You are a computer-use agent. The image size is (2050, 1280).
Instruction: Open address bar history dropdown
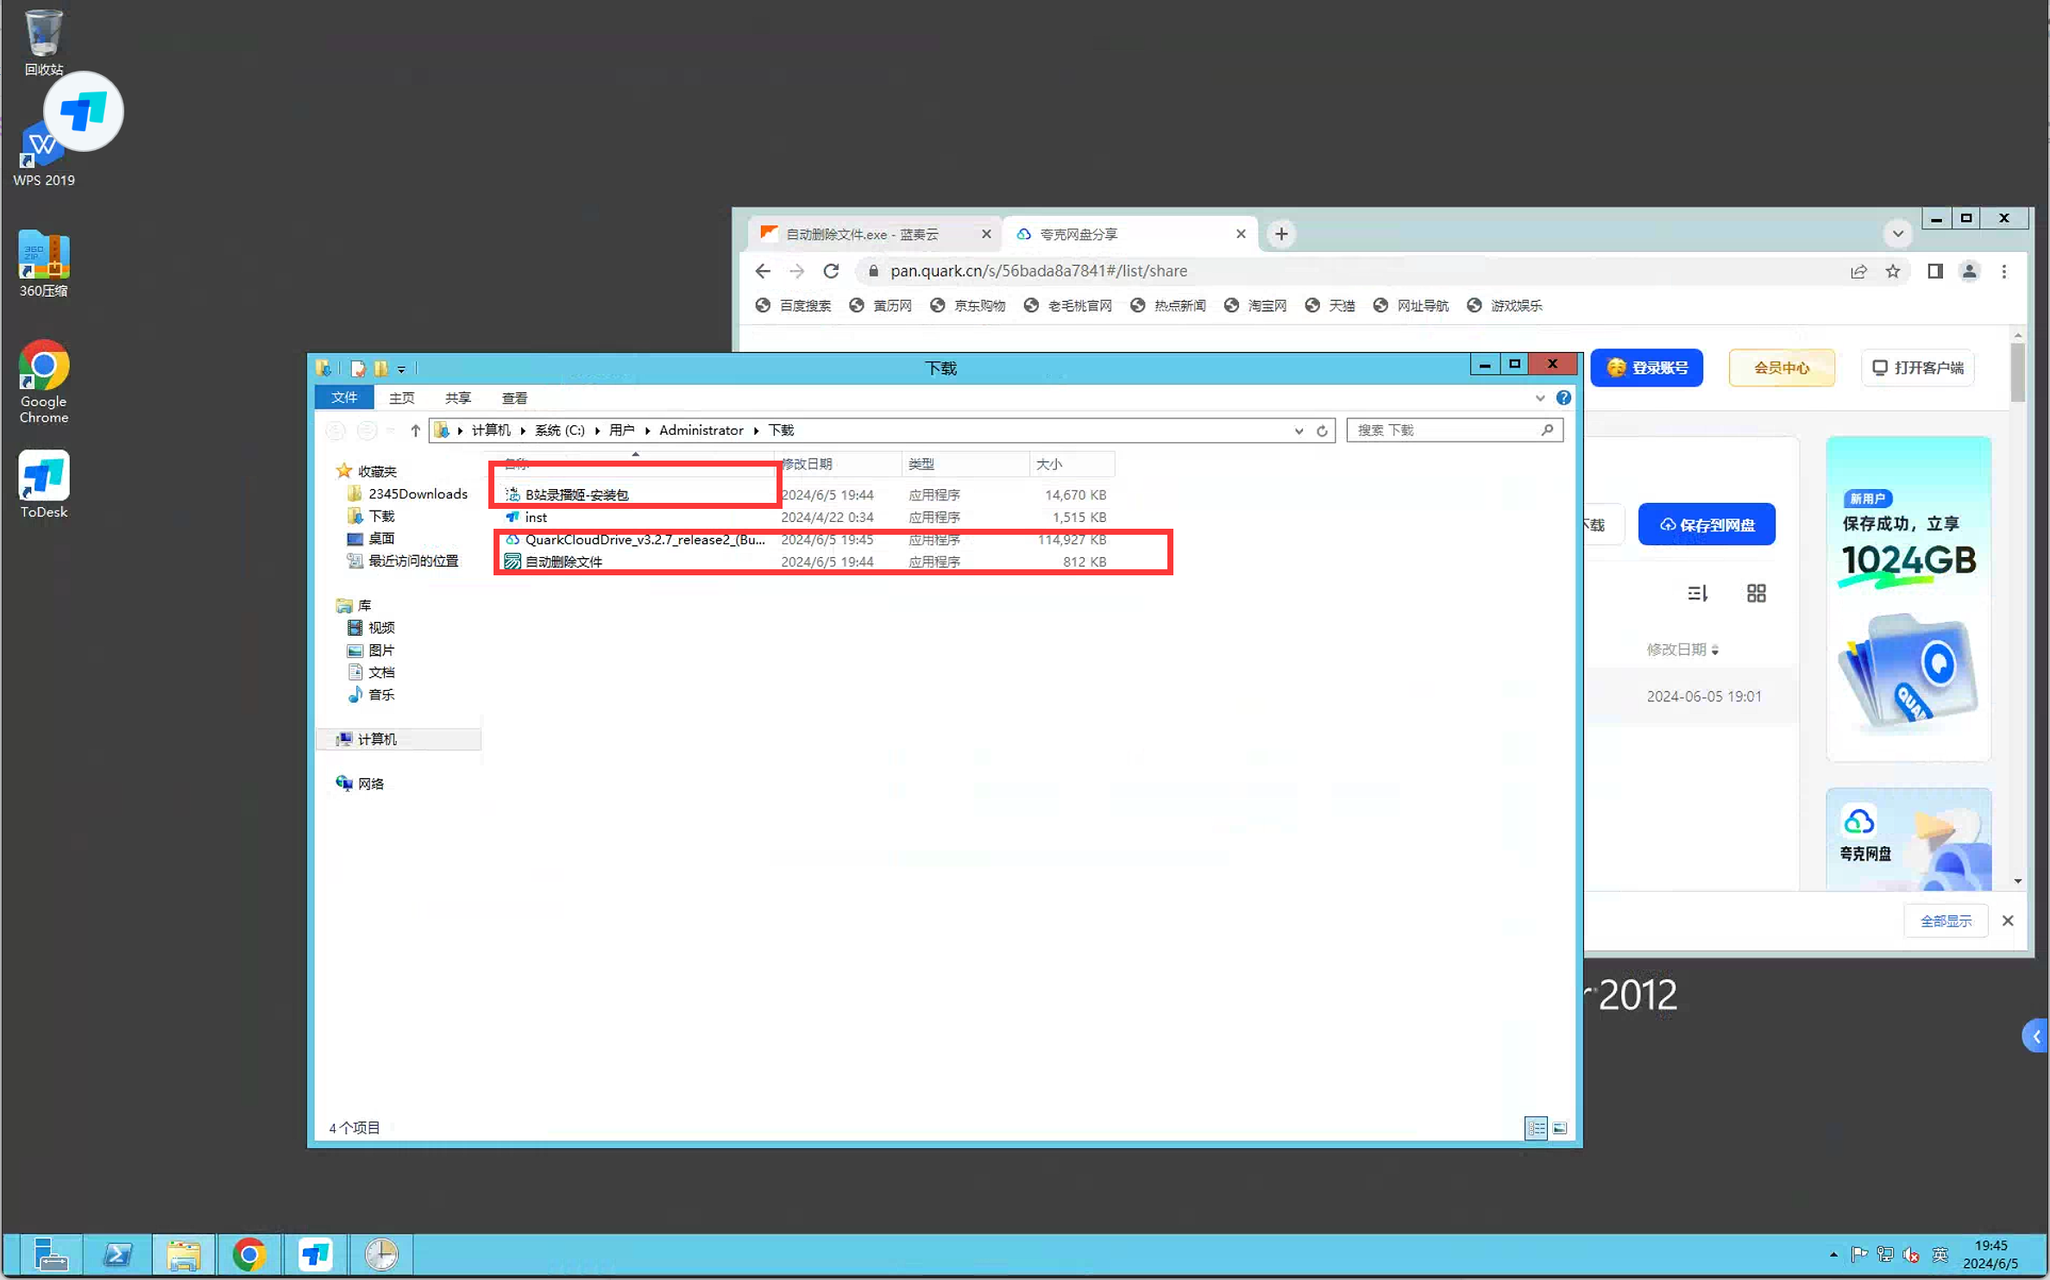(1298, 430)
